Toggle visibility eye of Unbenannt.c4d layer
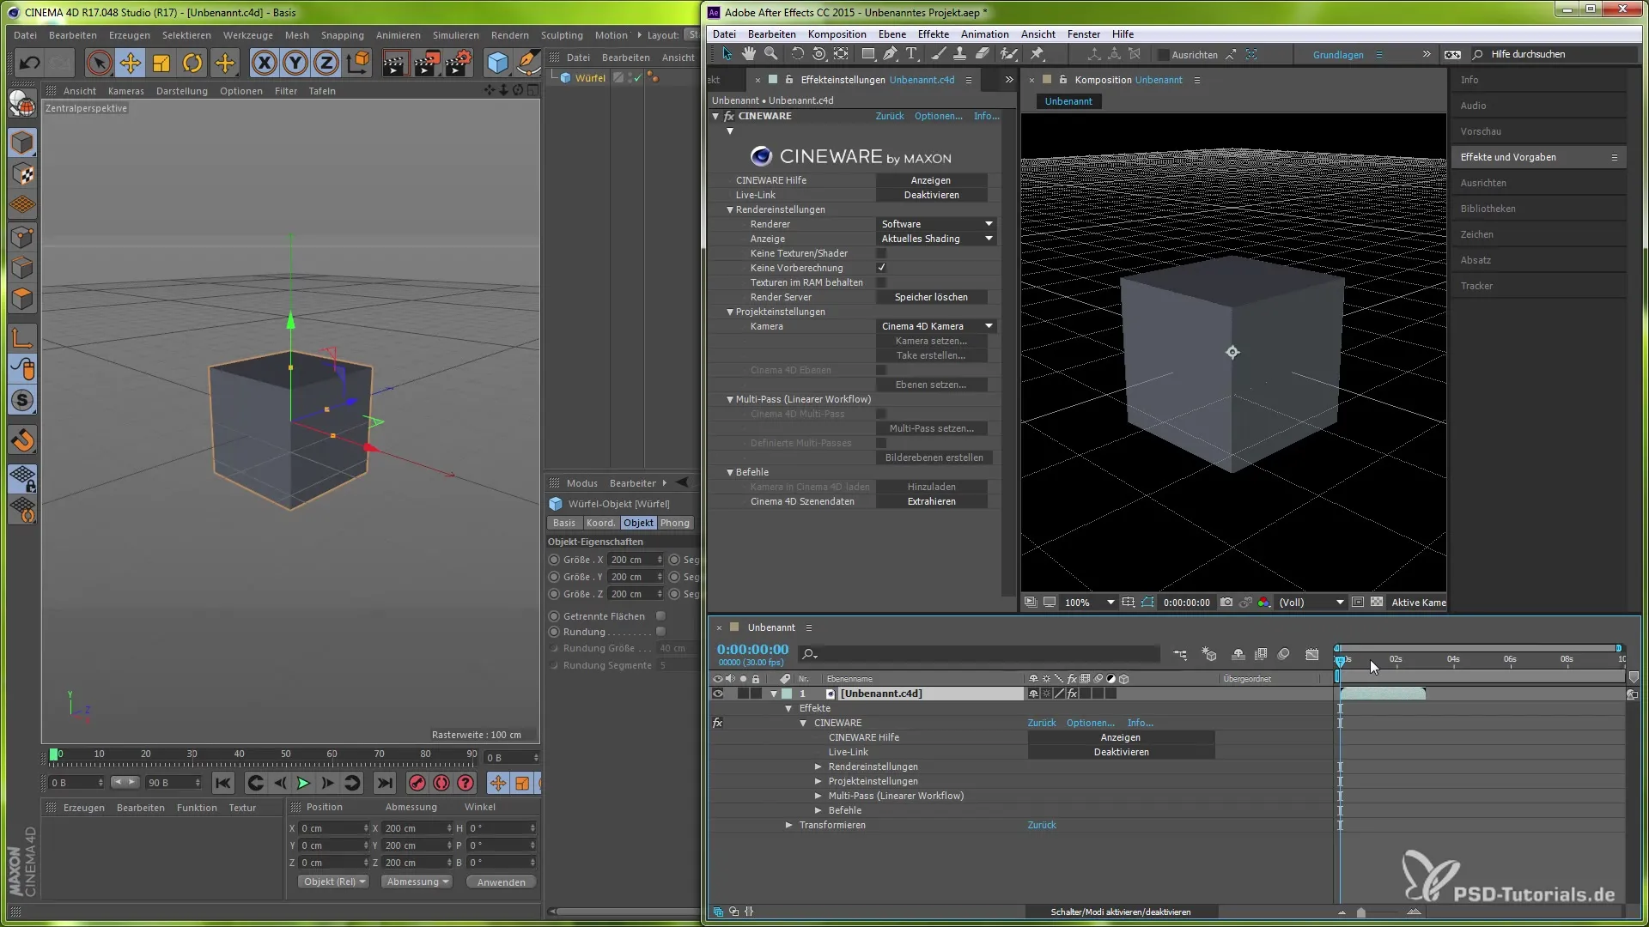The width and height of the screenshot is (1649, 927). (718, 694)
